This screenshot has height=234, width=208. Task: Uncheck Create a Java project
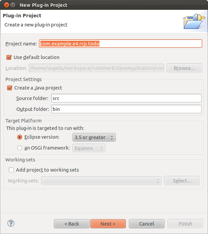(x=9, y=88)
